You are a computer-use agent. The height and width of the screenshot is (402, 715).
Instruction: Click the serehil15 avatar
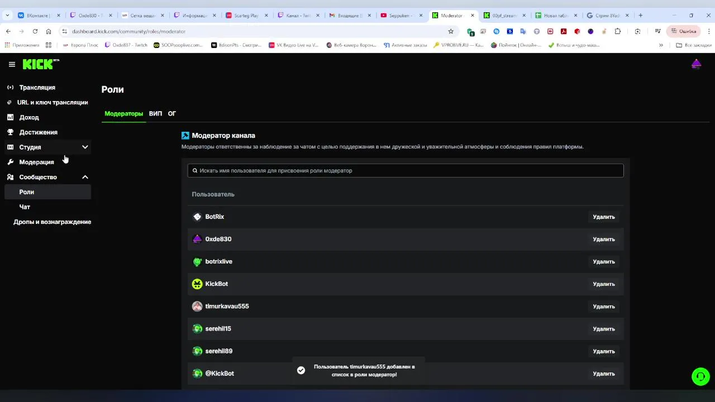(197, 329)
